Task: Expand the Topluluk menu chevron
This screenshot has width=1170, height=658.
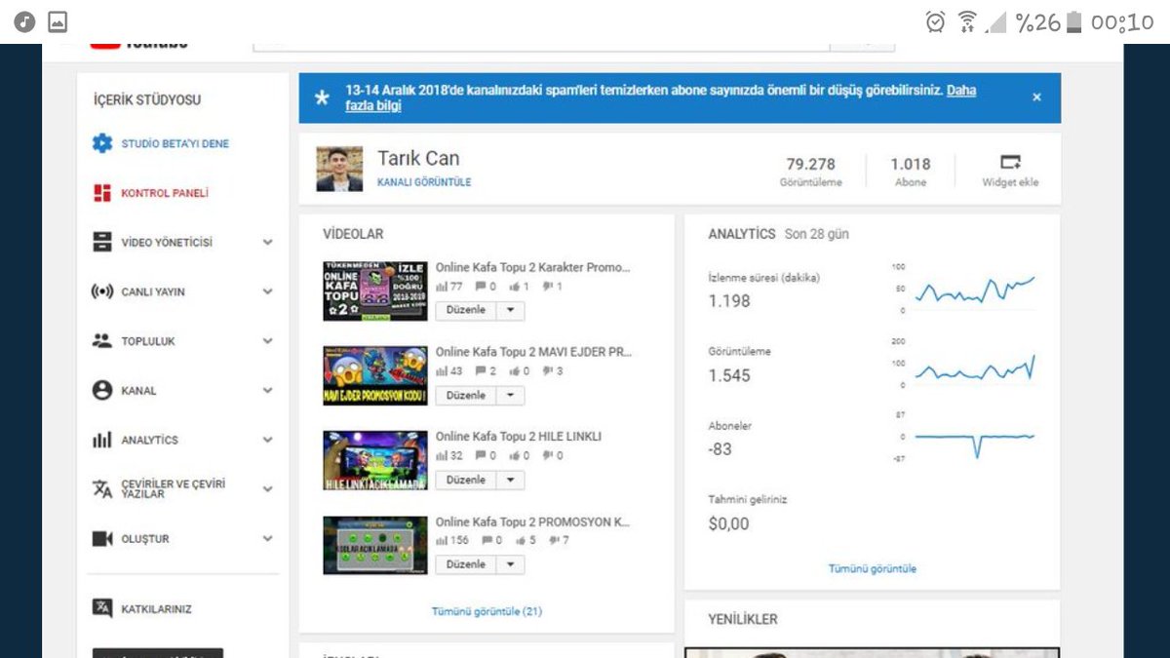Action: point(267,341)
